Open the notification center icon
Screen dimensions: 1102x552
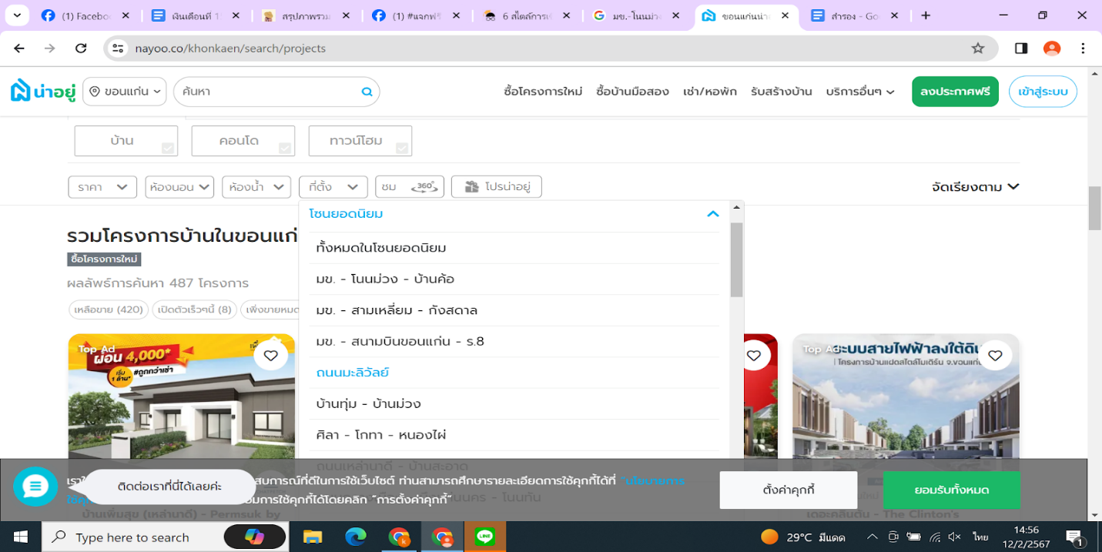[x=1074, y=537]
